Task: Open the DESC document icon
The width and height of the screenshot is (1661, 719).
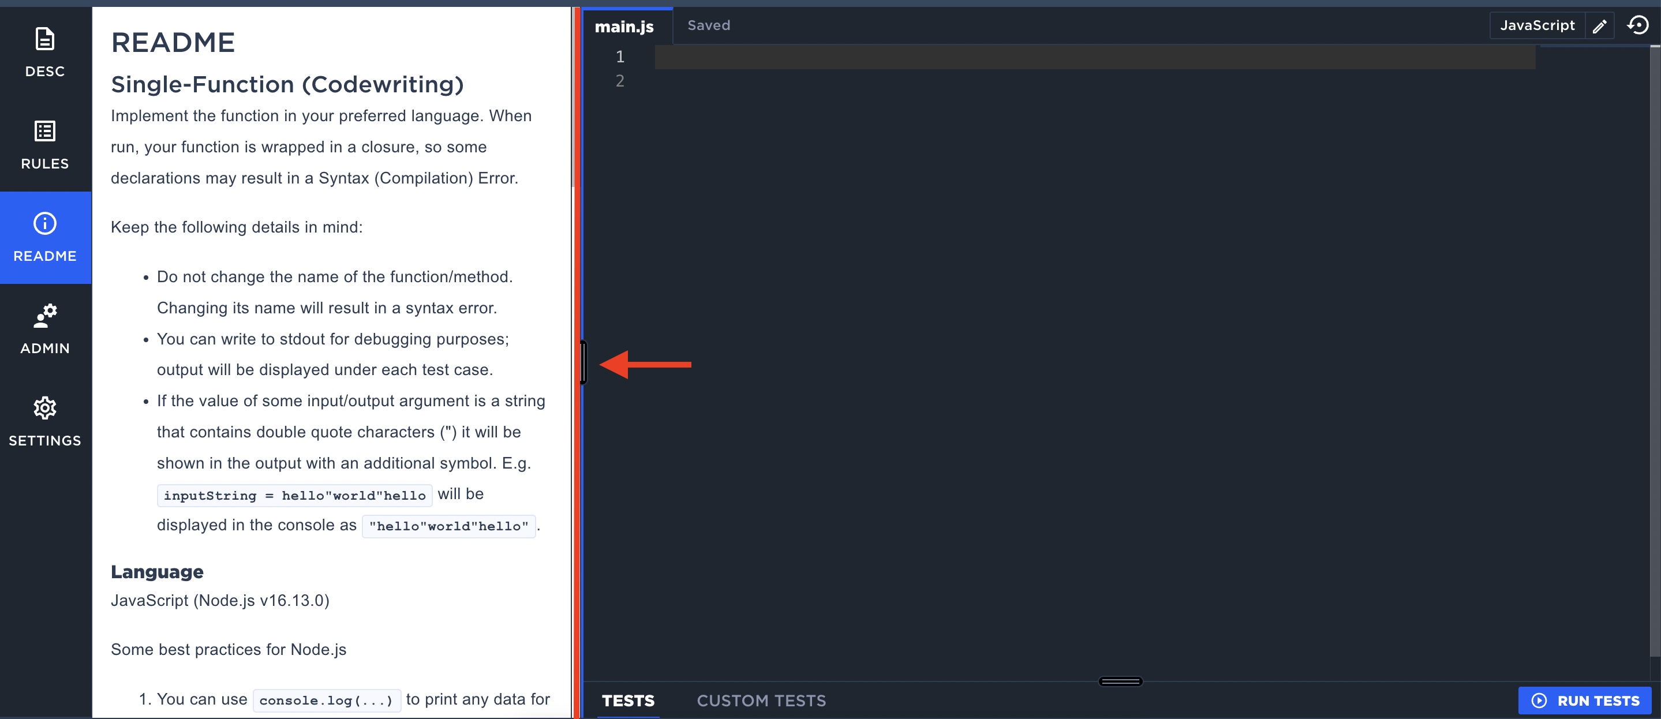Action: tap(44, 39)
